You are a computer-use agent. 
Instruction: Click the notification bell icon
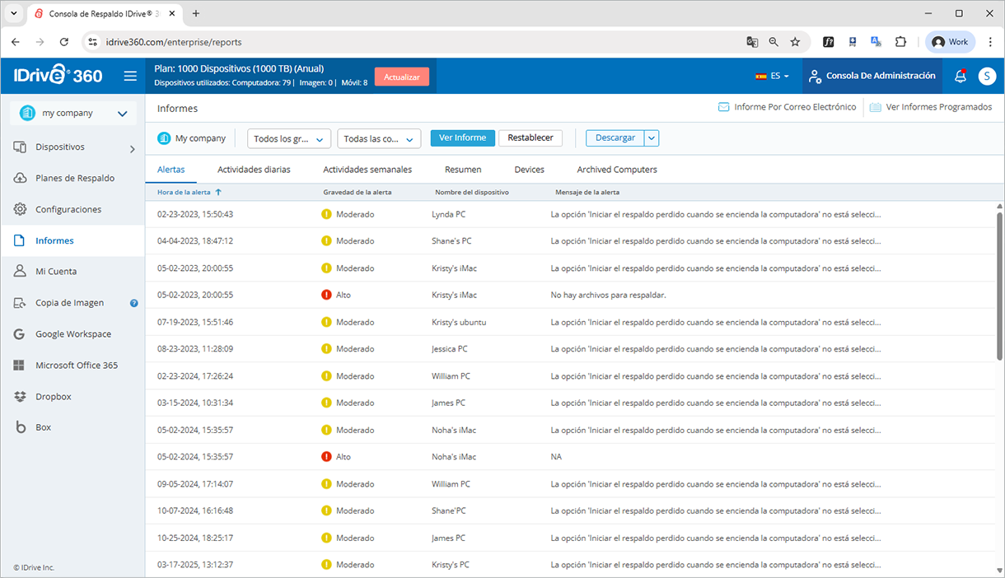[x=960, y=76]
